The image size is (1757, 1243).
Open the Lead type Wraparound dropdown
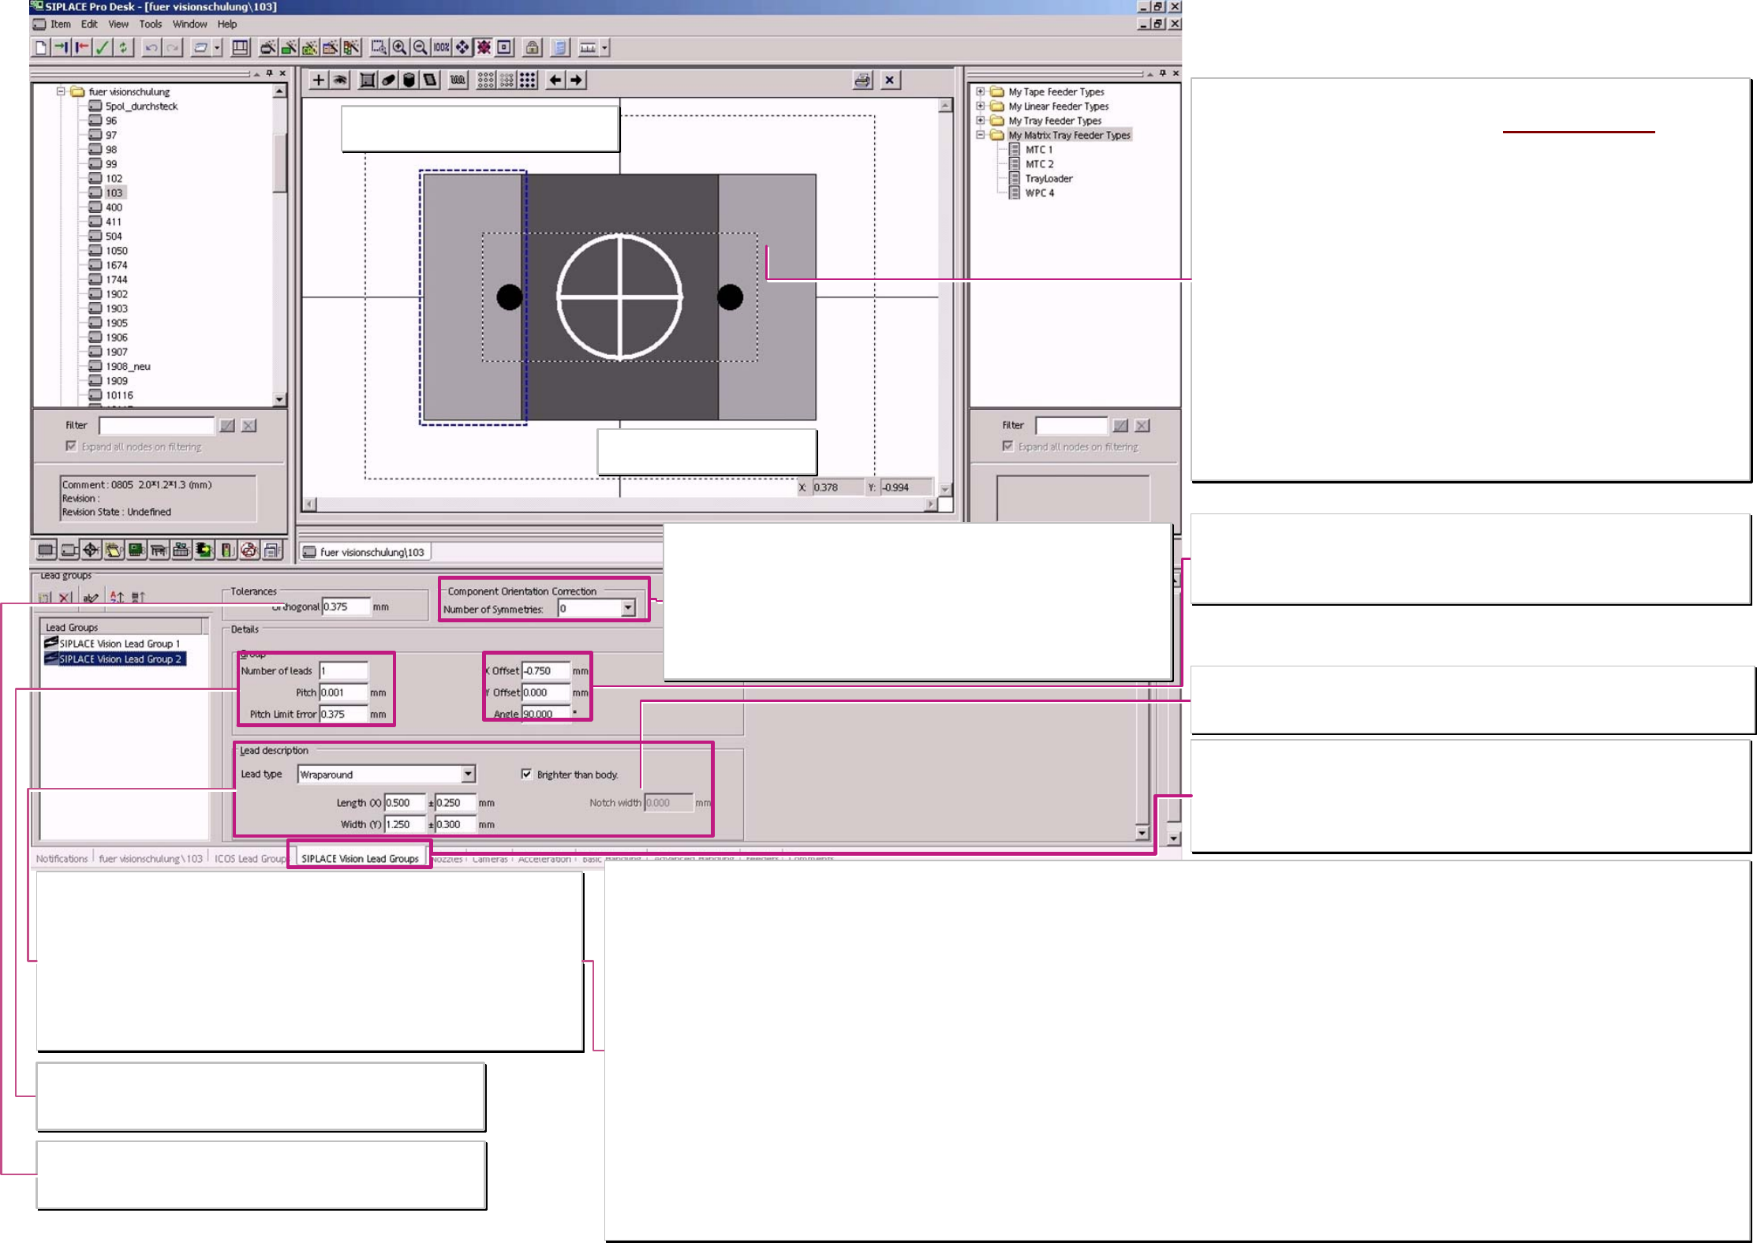coord(468,775)
